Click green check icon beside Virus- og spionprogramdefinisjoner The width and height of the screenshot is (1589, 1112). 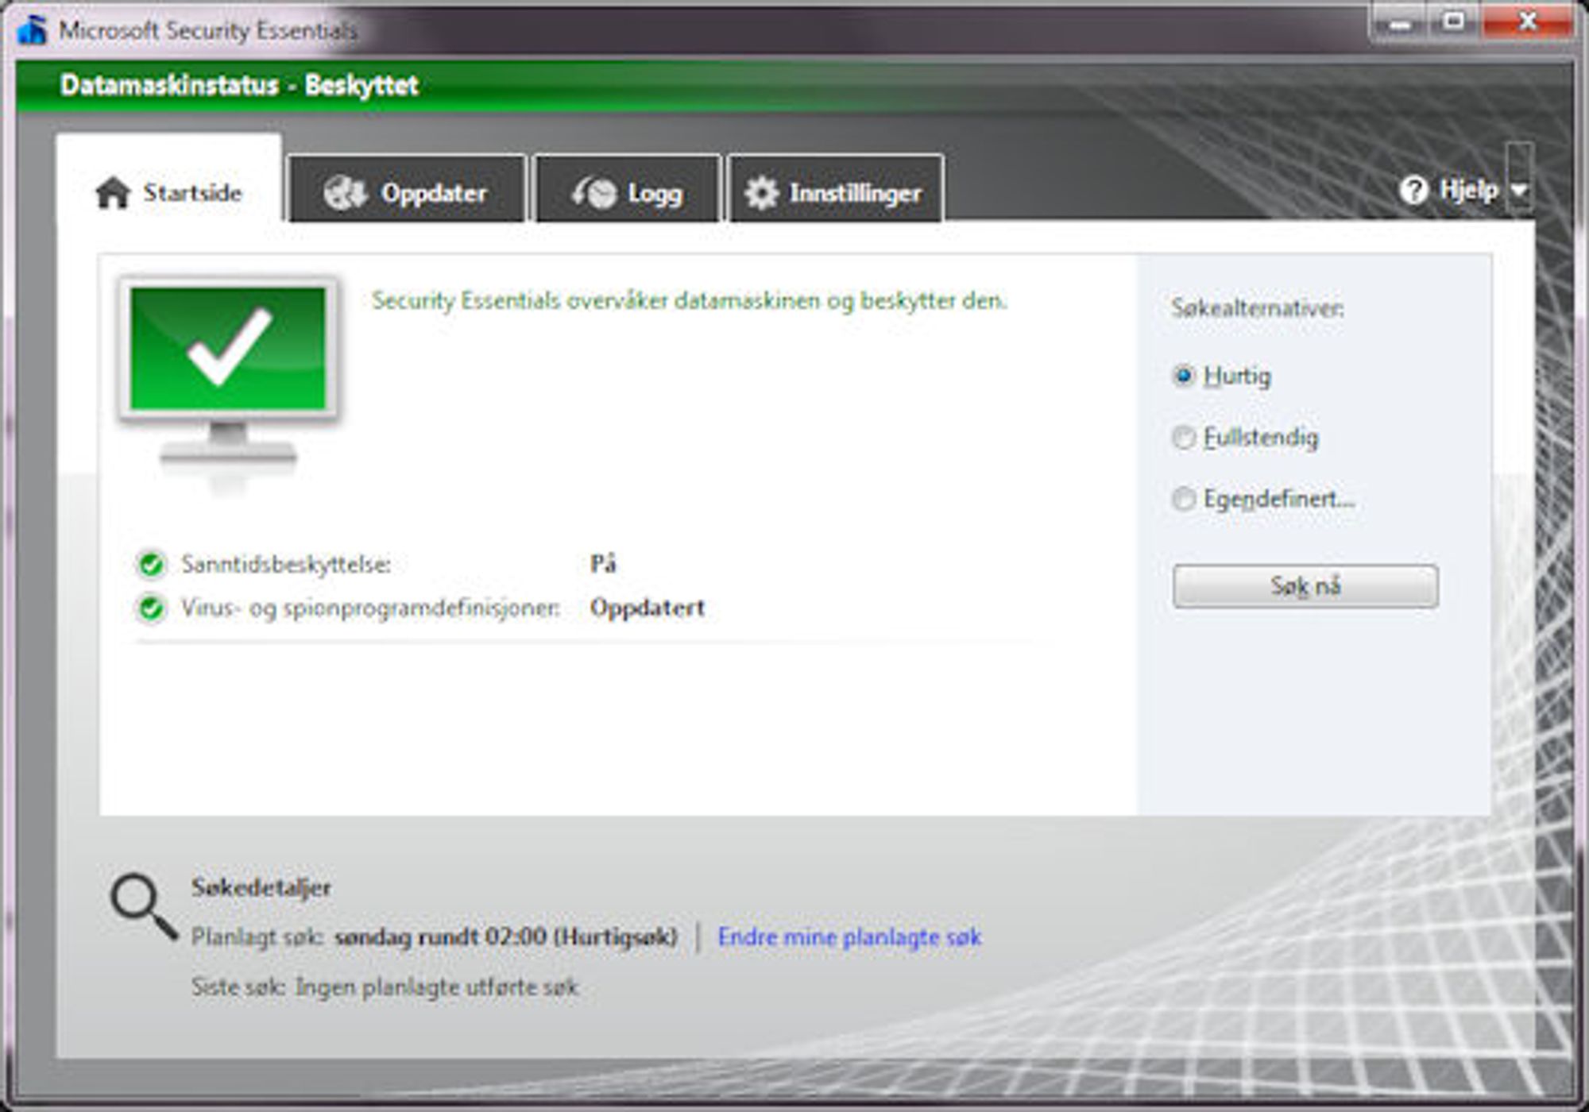pyautogui.click(x=150, y=608)
